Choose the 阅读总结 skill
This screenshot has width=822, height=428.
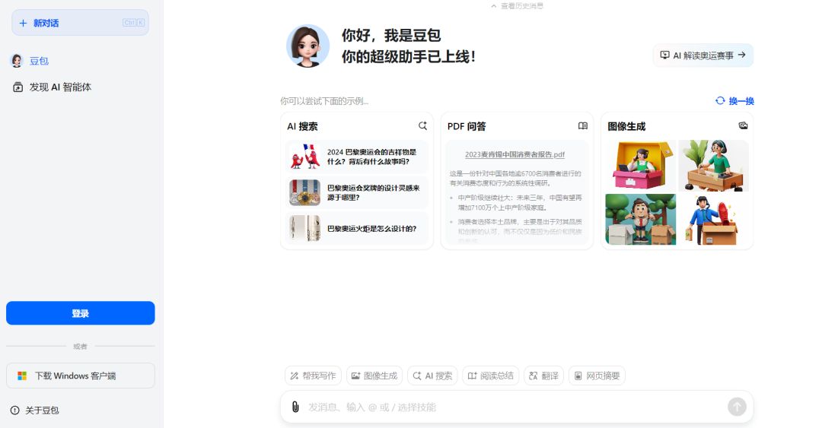(491, 376)
